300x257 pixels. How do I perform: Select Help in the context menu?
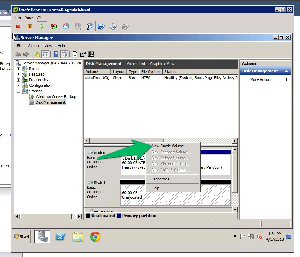tap(173, 188)
